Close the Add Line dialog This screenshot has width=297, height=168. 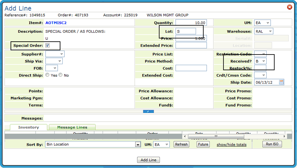pyautogui.click(x=289, y=7)
